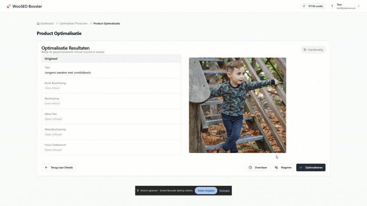
Task: Click the sparkle icon beside Handmatig
Action: 305,50
